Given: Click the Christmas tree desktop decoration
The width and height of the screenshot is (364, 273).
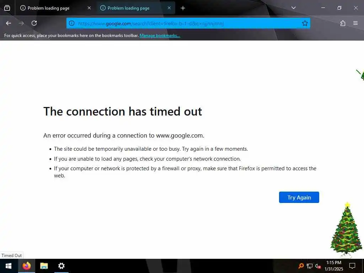Looking at the screenshot, I should pyautogui.click(x=346, y=230).
